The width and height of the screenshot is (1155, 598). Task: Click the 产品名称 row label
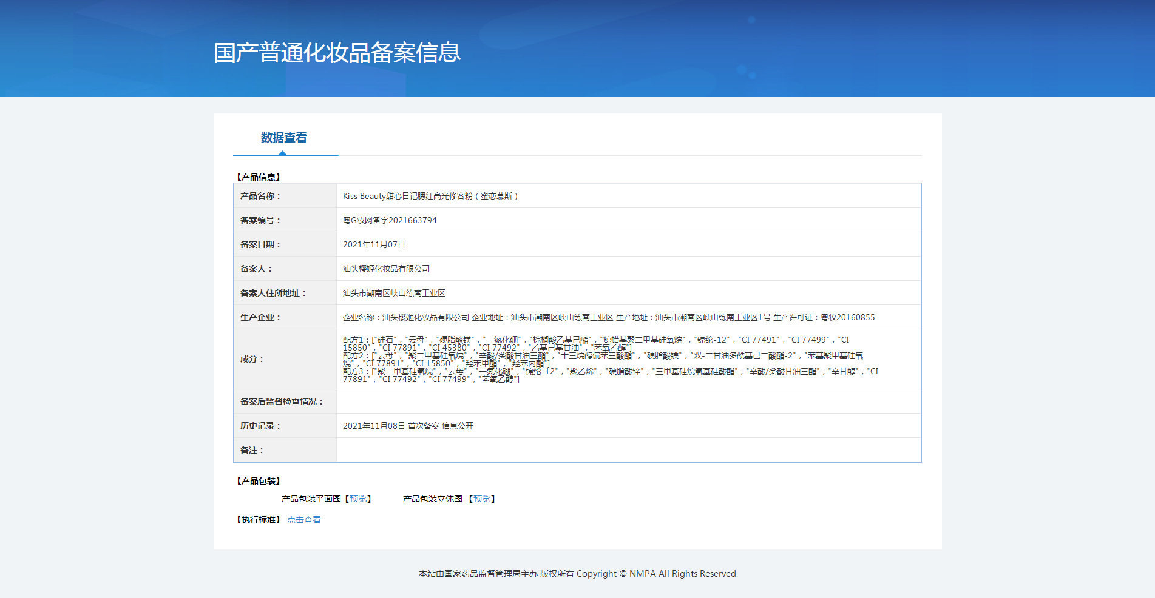tap(260, 196)
